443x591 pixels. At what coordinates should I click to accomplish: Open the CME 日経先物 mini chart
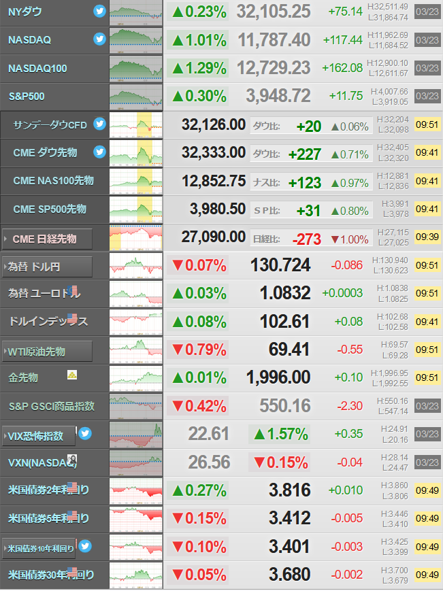(135, 237)
